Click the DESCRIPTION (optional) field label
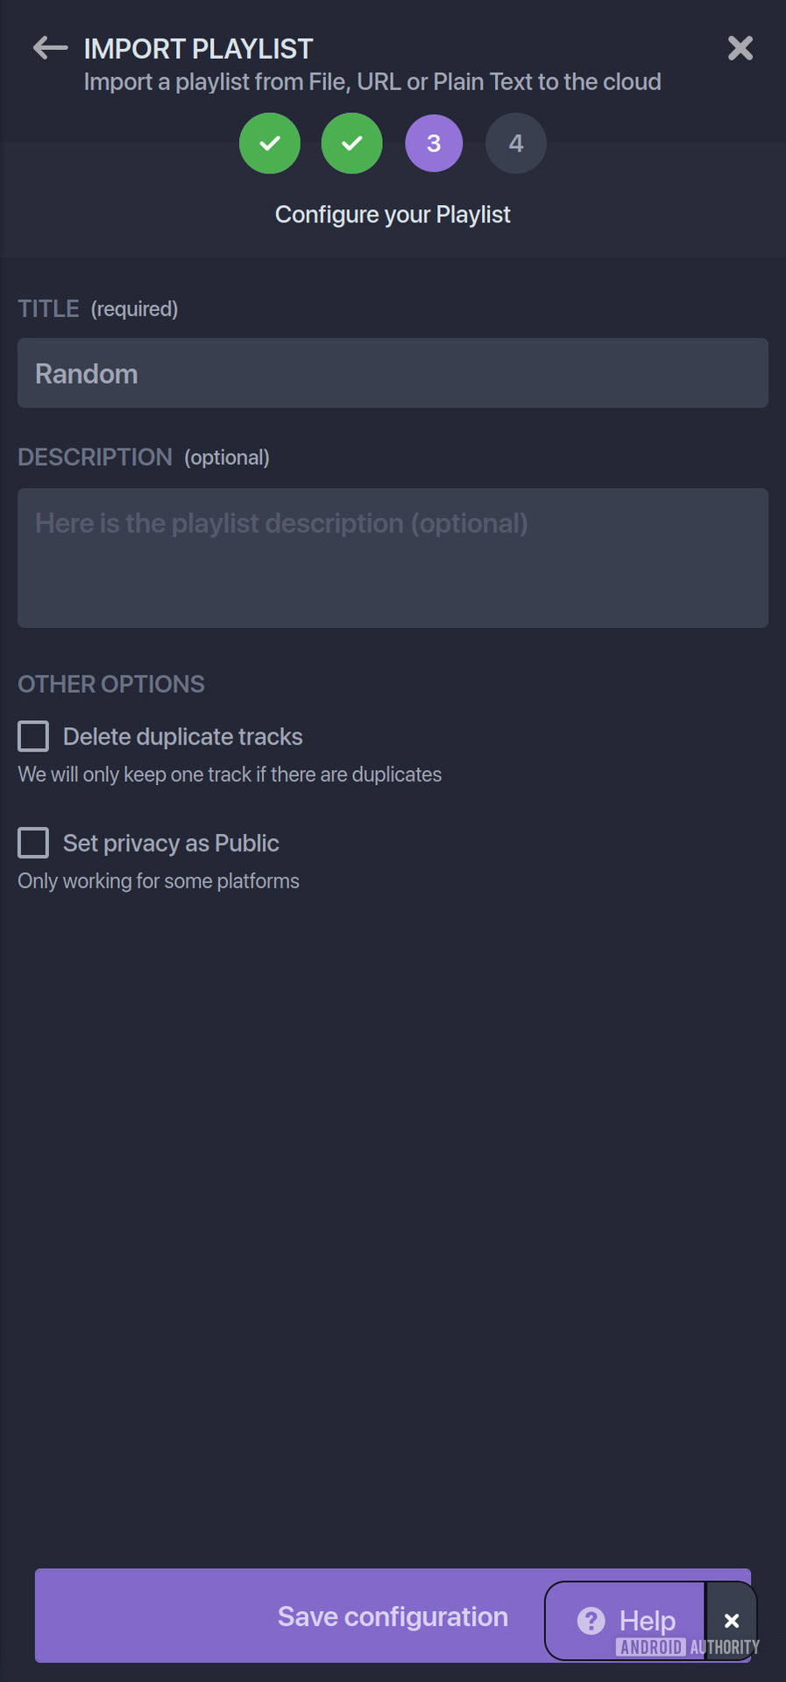786x1682 pixels. pyautogui.click(x=144, y=457)
